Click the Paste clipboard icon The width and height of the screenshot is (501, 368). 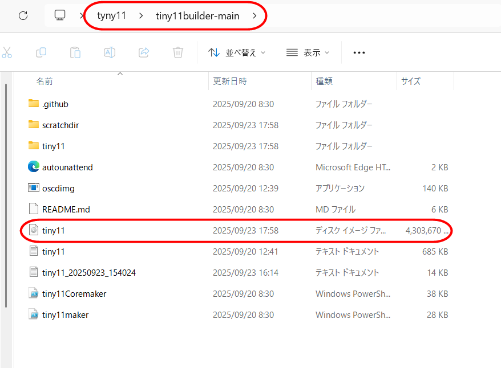pos(75,52)
